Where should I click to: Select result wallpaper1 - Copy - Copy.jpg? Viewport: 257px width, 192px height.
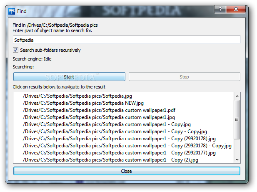point(115,131)
